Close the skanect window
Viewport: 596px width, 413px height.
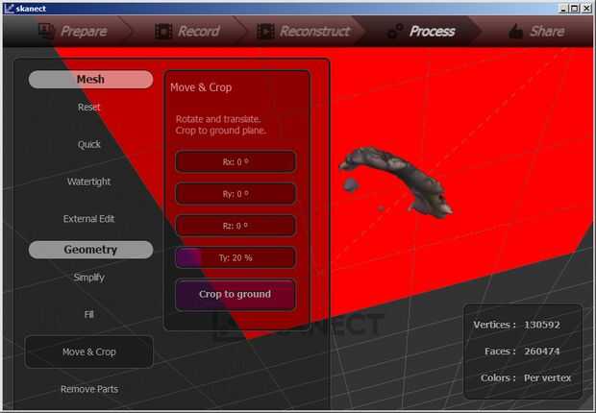point(586,9)
